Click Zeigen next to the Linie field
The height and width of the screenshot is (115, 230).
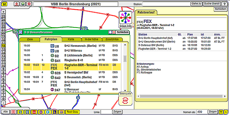(x=117, y=112)
